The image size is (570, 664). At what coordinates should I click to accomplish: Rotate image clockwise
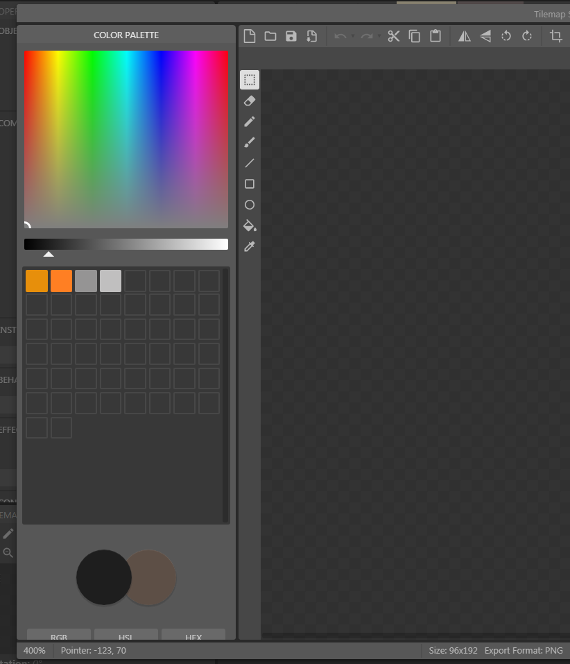point(527,36)
